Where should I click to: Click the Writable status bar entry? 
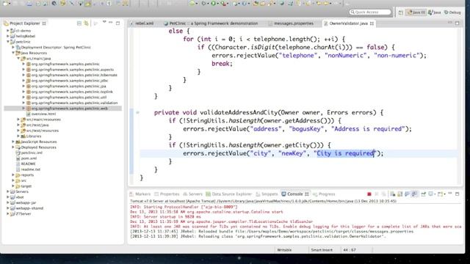pyautogui.click(x=284, y=249)
